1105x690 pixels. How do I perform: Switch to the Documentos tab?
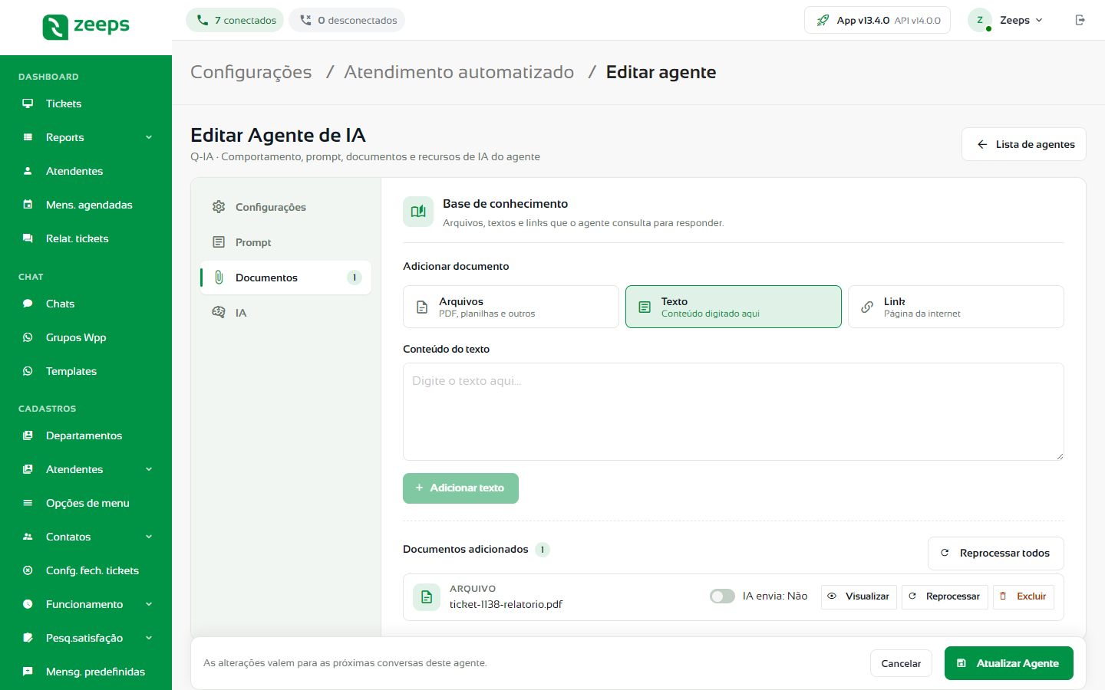click(285, 278)
